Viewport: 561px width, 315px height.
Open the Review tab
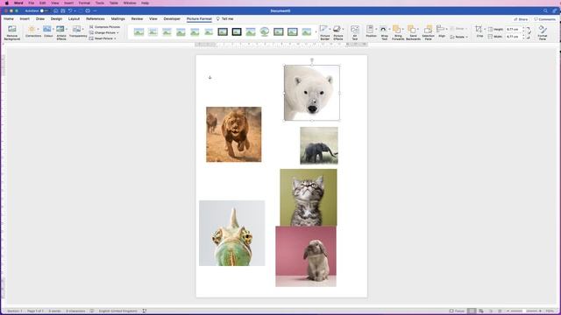tap(137, 18)
